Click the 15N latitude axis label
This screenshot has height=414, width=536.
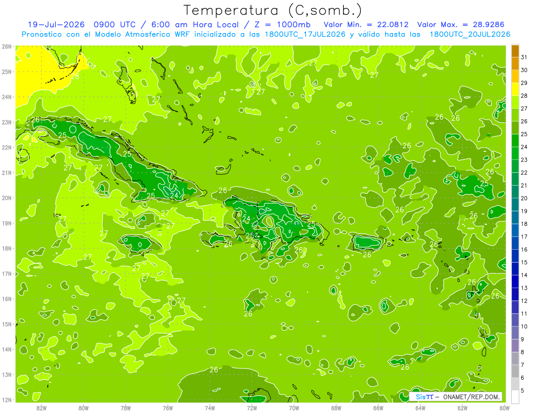[x=6, y=324]
